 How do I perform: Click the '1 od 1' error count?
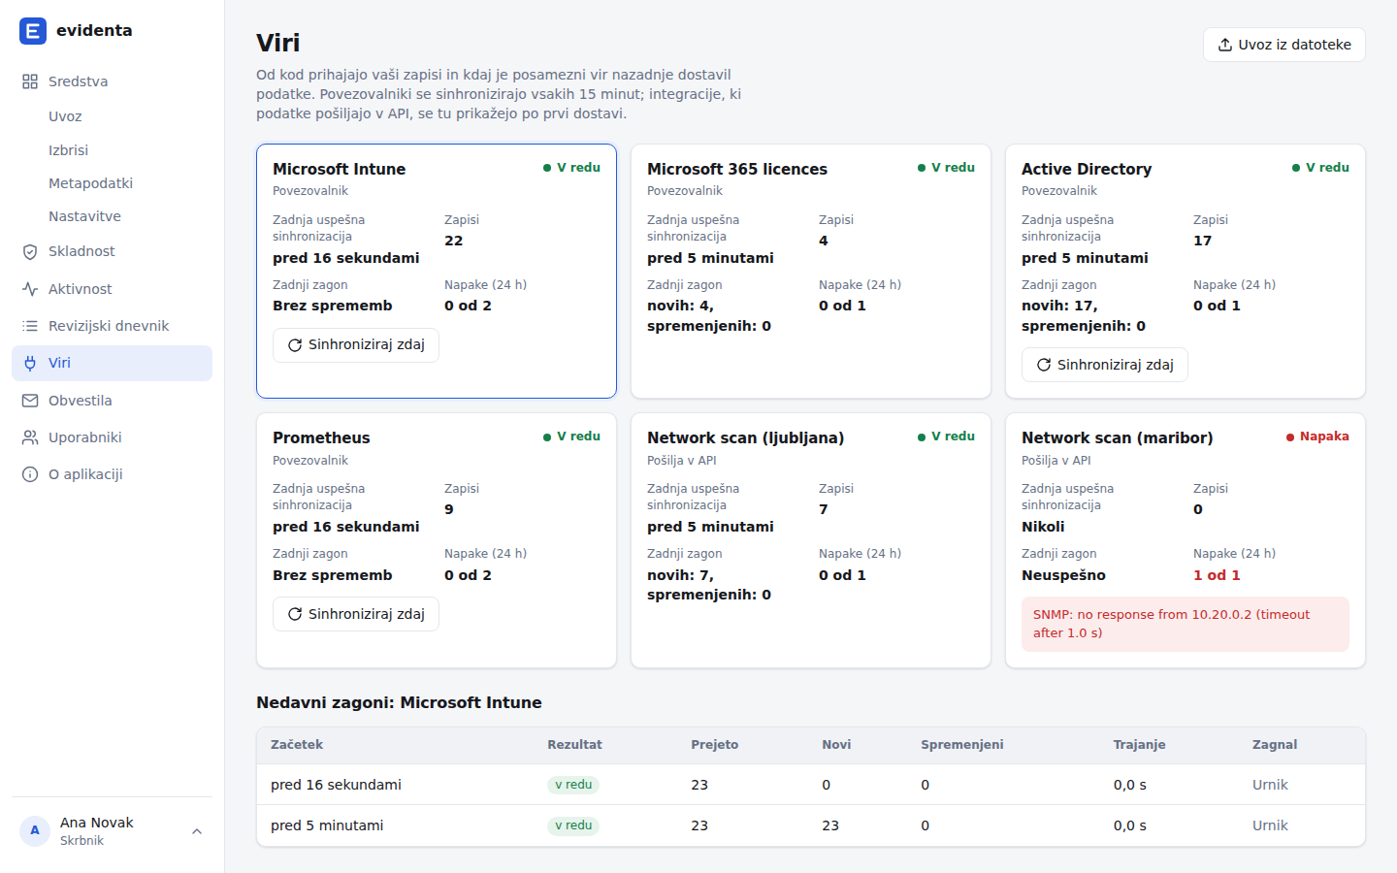point(1217,575)
